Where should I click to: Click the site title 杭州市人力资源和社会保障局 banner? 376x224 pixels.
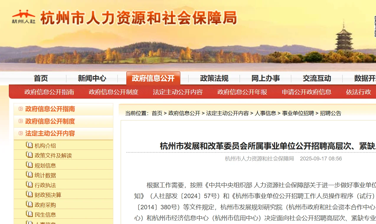[x=139, y=18]
